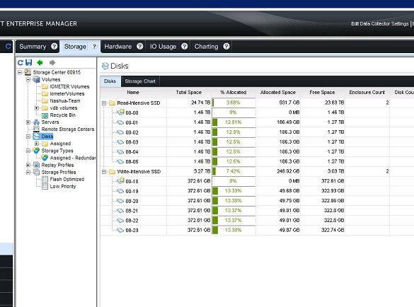
Task: Sort by the % Allocated column header
Action: point(234,93)
